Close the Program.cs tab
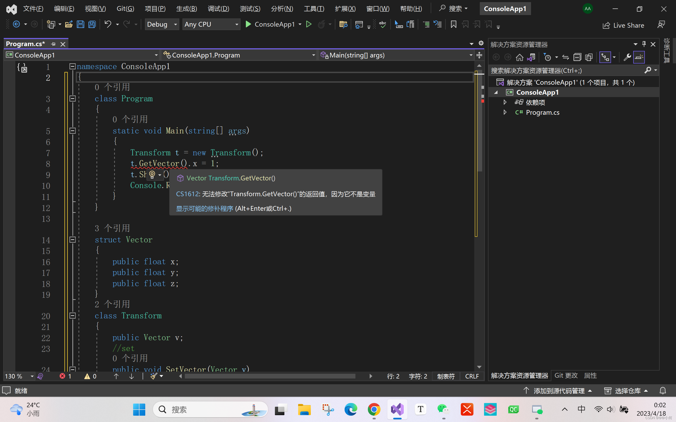The image size is (676, 422). tap(63, 44)
